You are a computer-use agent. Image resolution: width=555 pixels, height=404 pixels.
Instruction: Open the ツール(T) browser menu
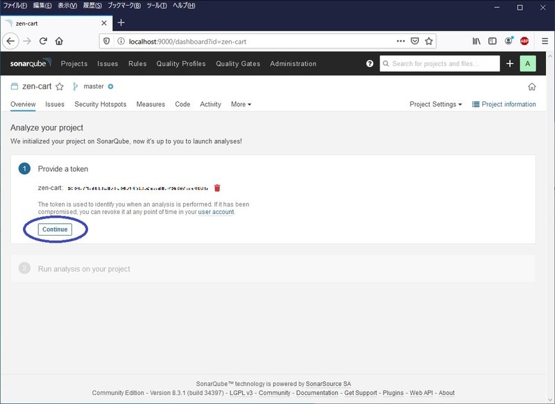(x=157, y=6)
